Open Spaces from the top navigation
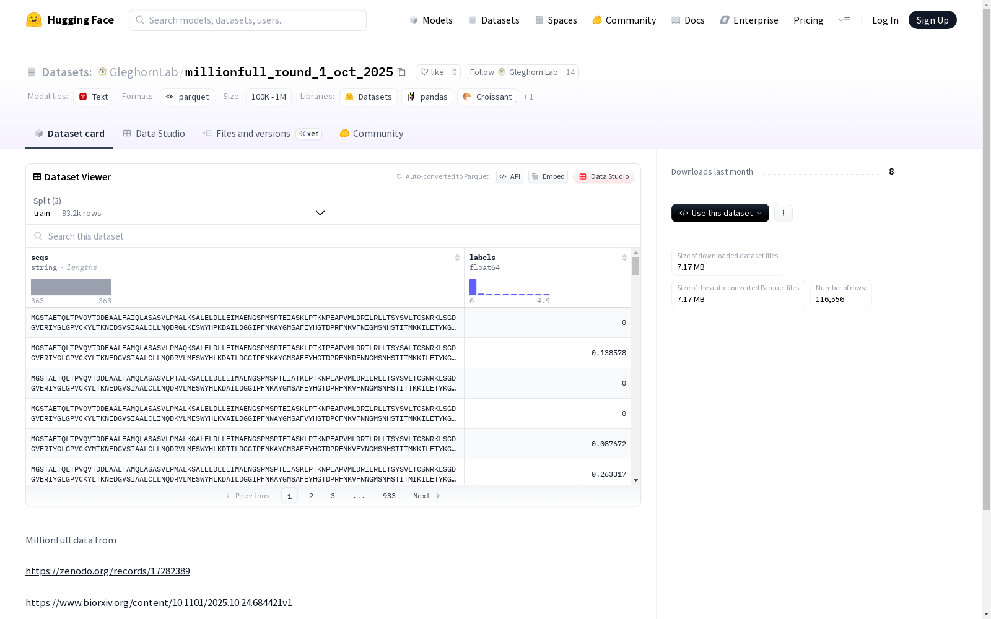Viewport: 991px width, 619px height. (556, 20)
